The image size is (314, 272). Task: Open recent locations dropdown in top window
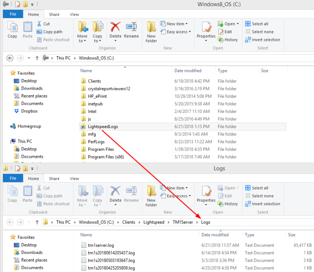29,58
